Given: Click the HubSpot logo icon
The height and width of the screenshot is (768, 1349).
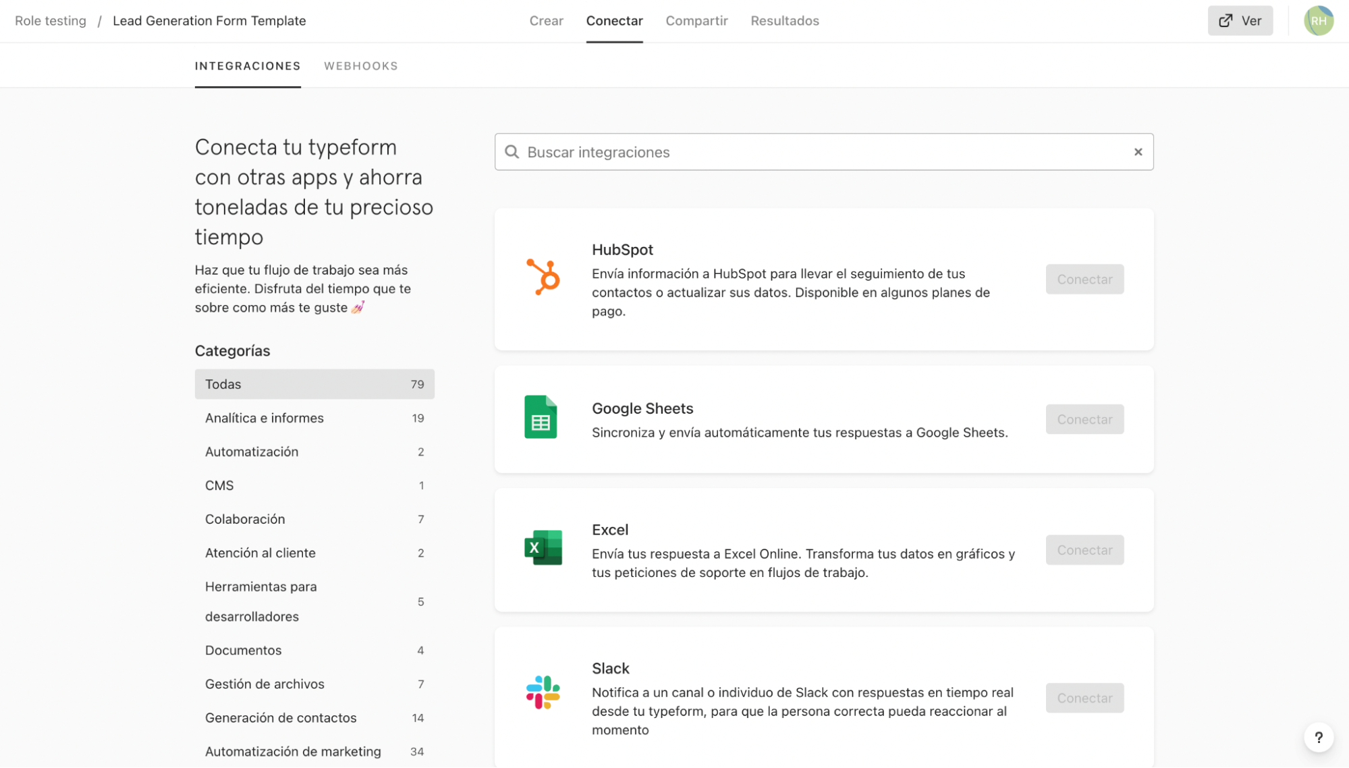Looking at the screenshot, I should 543,277.
